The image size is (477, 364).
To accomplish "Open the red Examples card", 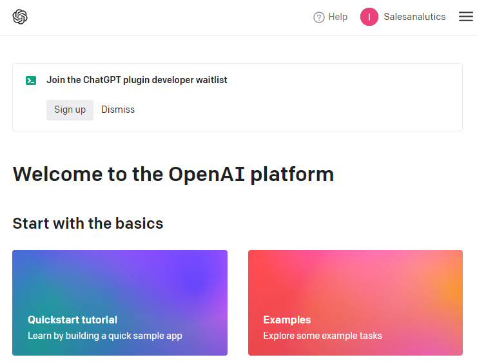I will pos(355,283).
